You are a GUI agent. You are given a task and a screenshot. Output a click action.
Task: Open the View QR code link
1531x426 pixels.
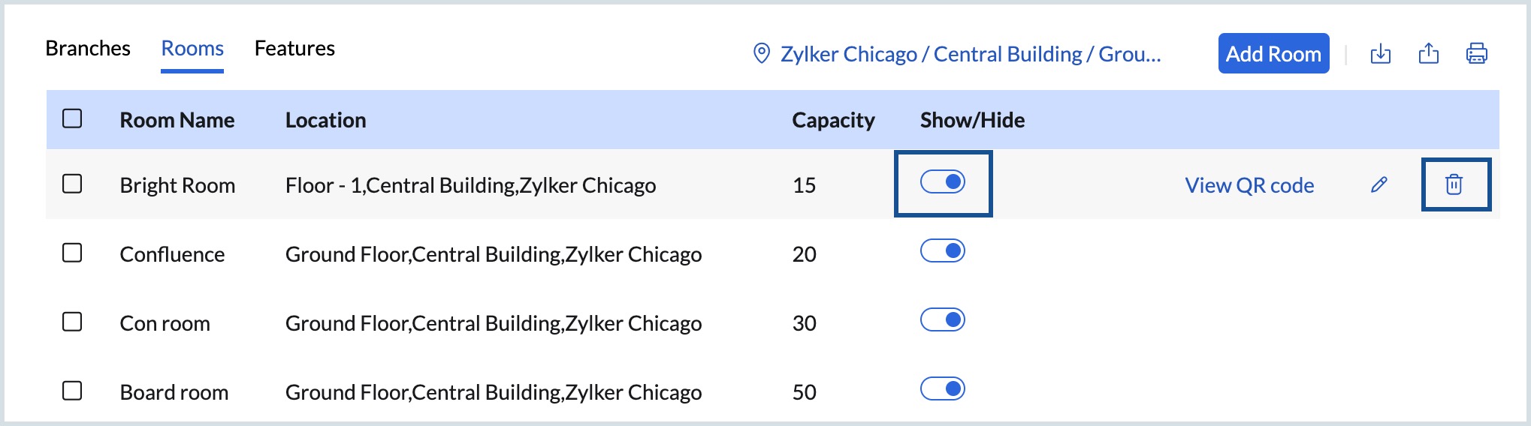coord(1249,185)
